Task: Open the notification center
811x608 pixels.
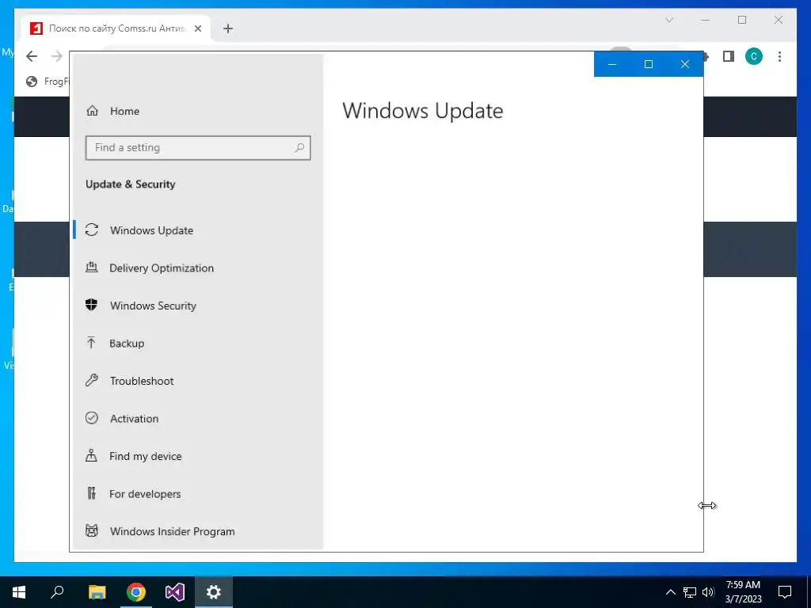Action: click(x=785, y=592)
